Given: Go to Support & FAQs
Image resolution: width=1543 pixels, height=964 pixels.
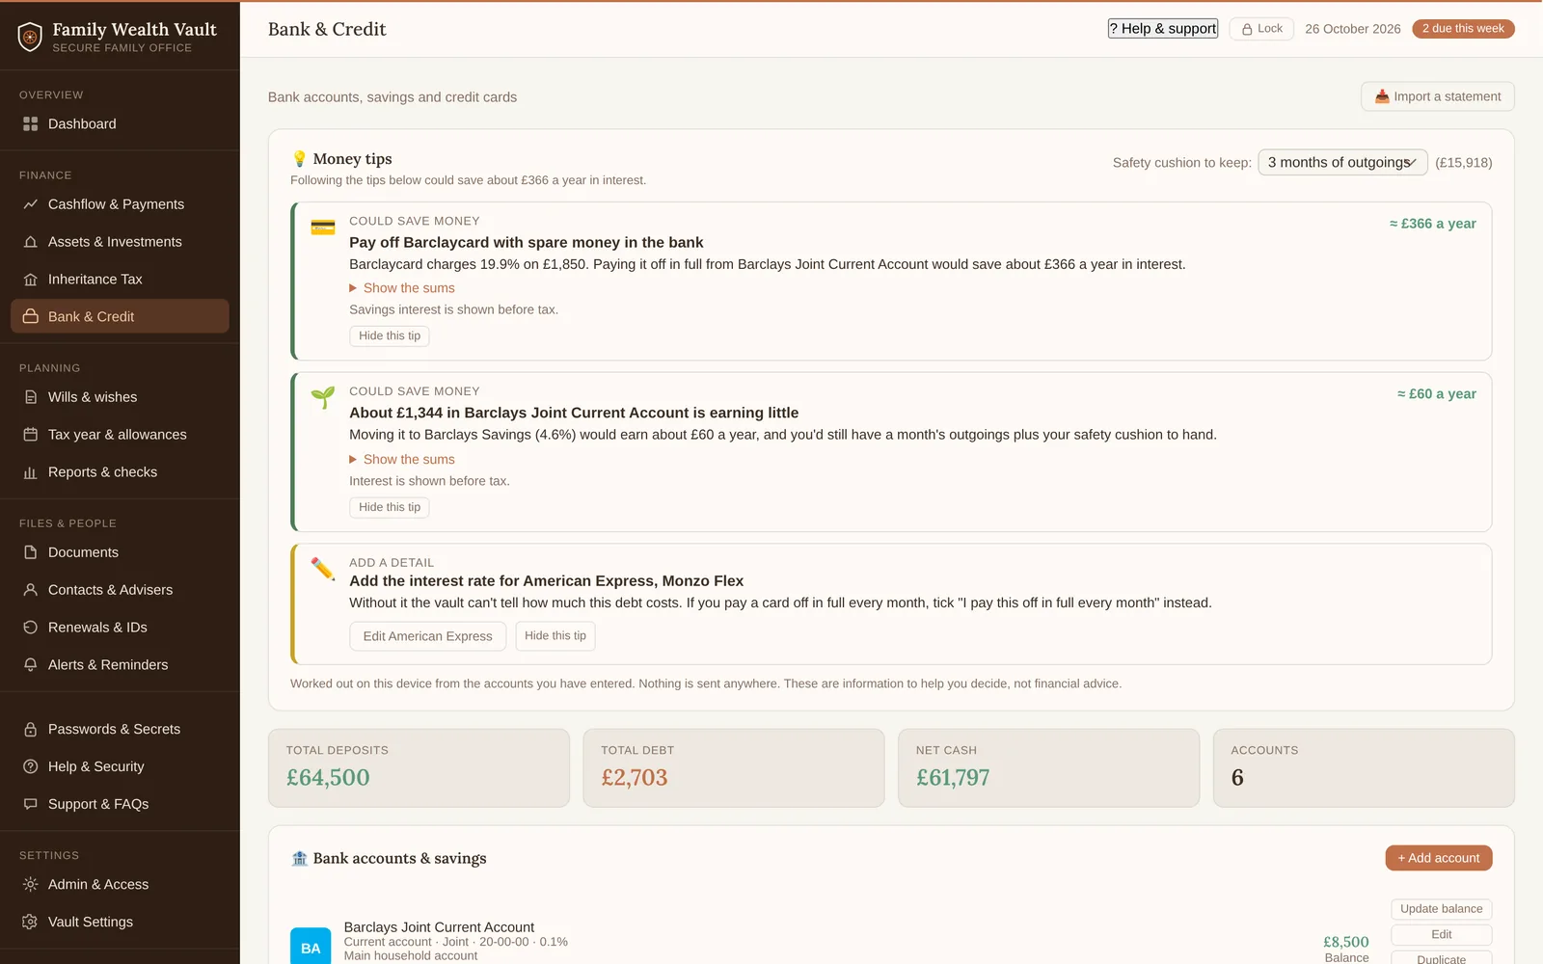Looking at the screenshot, I should point(120,804).
